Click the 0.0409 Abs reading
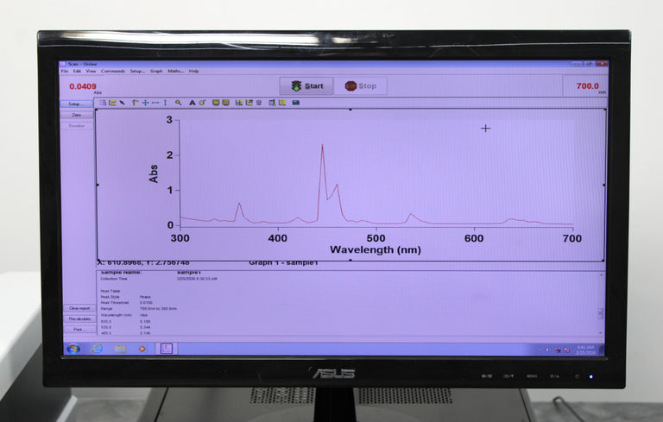 tap(83, 86)
